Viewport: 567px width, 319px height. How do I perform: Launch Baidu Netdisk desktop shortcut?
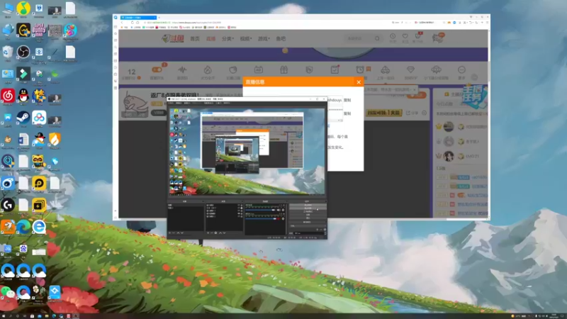pos(39,117)
